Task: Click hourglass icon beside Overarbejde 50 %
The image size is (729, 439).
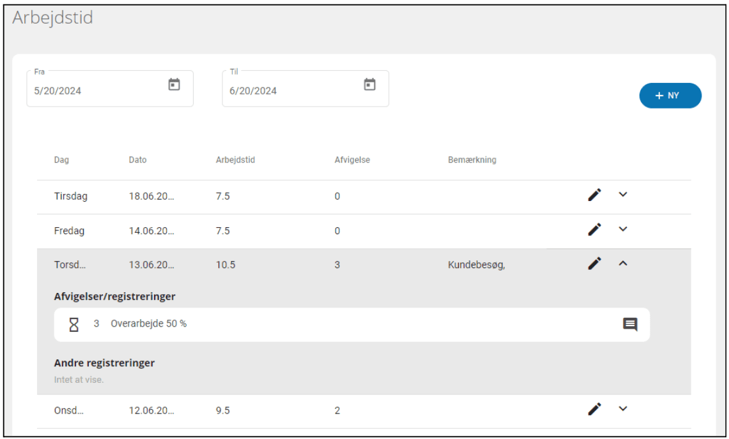Action: pos(74,324)
